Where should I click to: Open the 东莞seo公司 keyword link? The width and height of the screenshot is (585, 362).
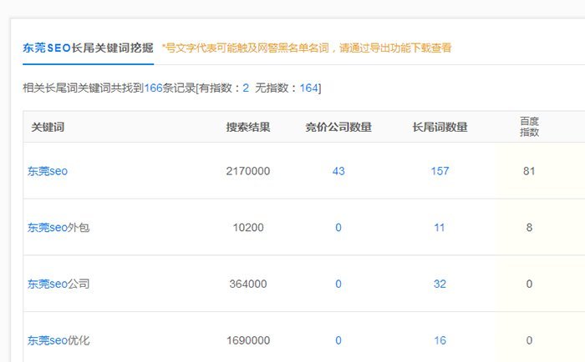(x=58, y=284)
